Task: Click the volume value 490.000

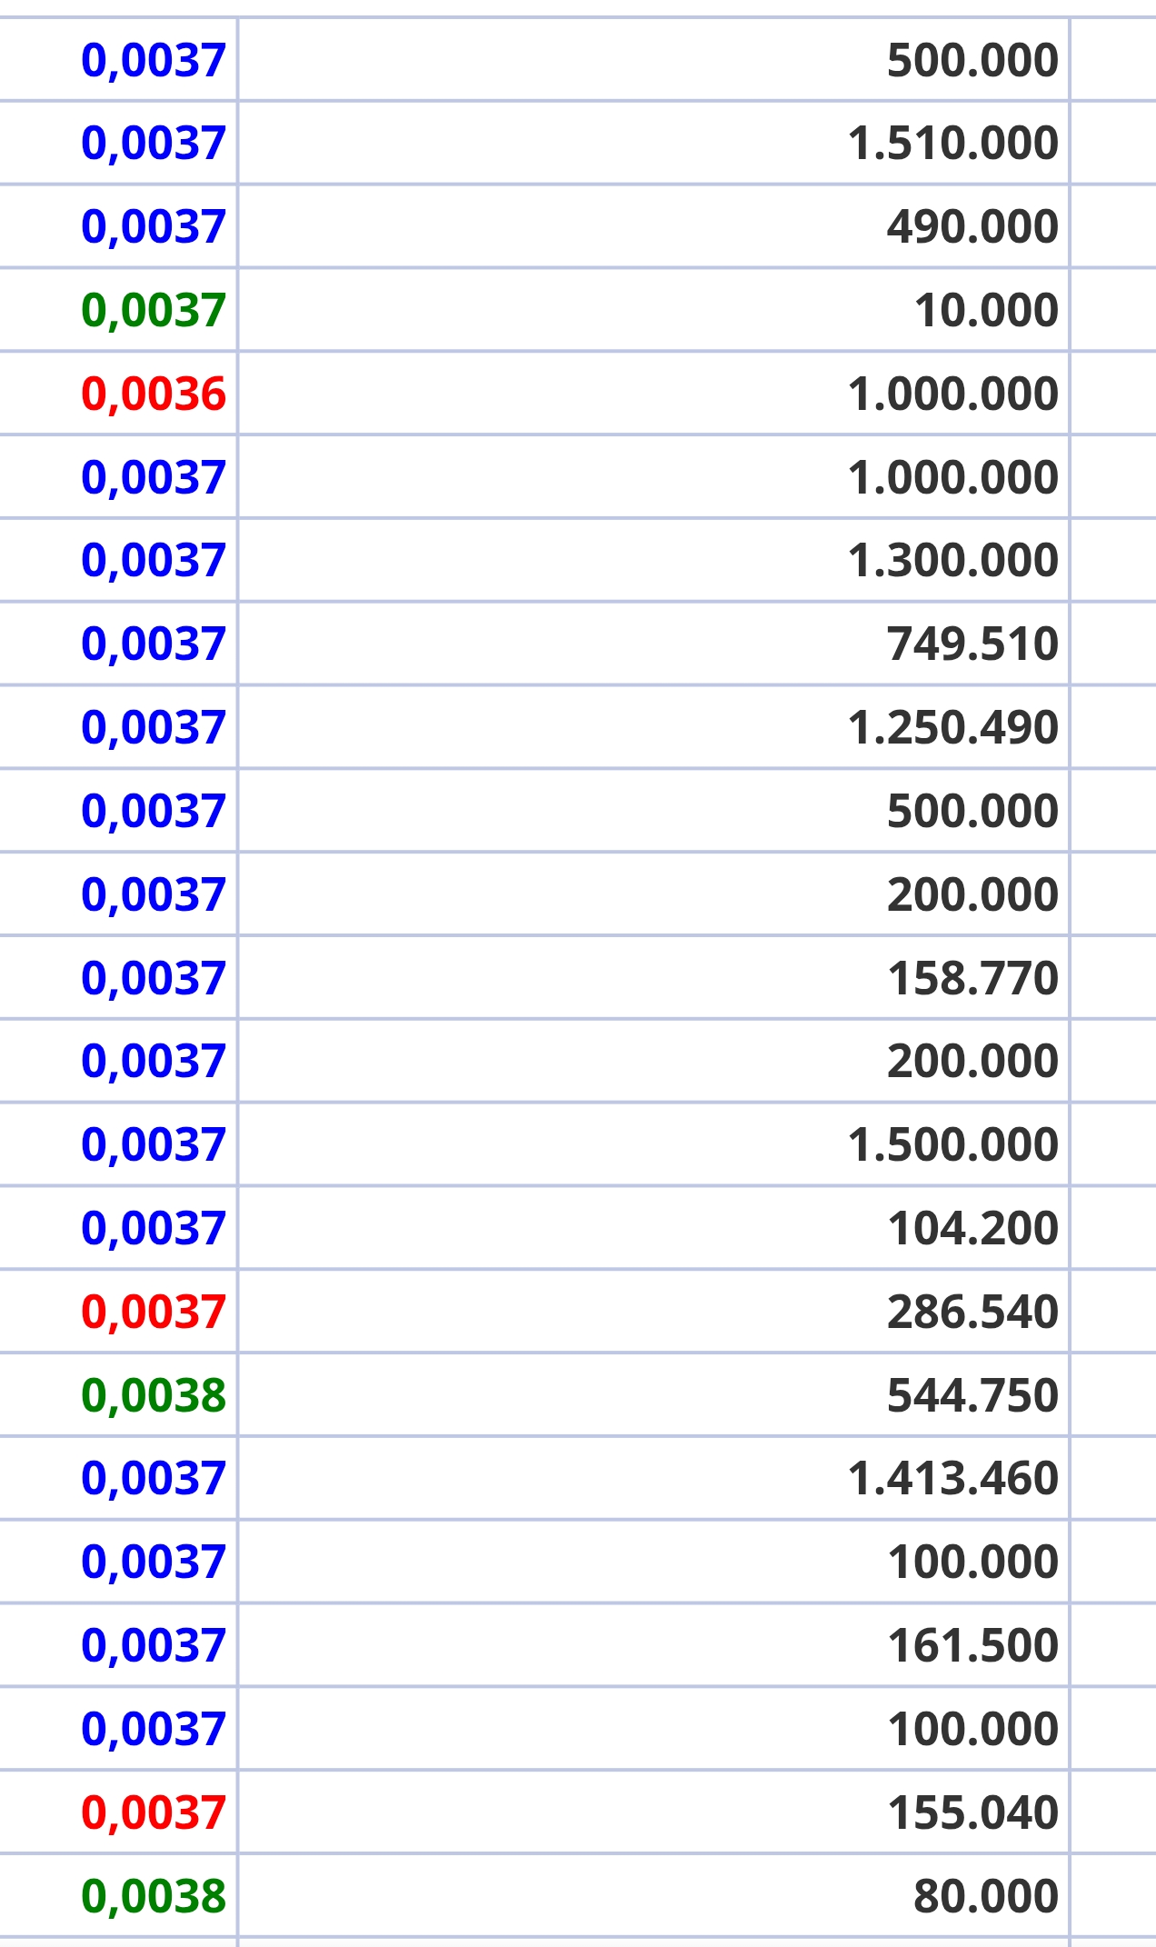Action: (x=972, y=226)
